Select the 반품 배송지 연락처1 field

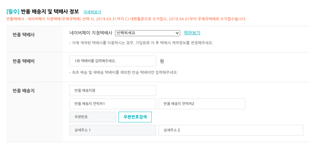113,104
